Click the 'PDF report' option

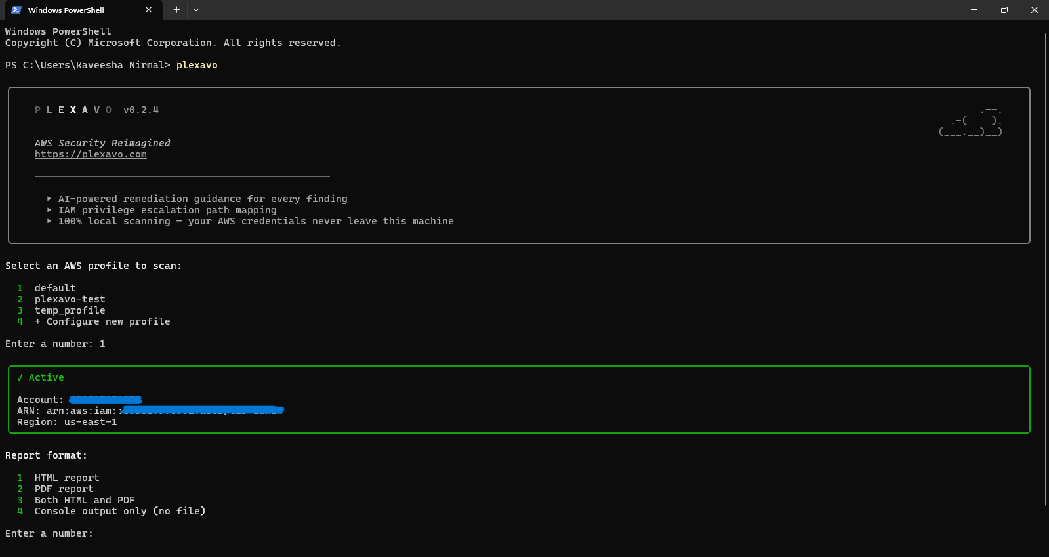click(64, 489)
